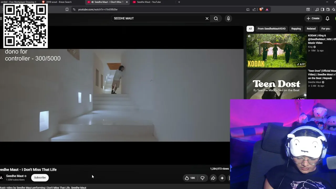Clear the SEEDHE MAUT search text
This screenshot has height=189, width=336.
click(207, 18)
